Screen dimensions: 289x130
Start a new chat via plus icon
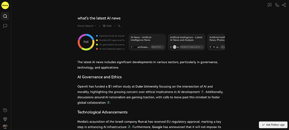click(x=270, y=5)
